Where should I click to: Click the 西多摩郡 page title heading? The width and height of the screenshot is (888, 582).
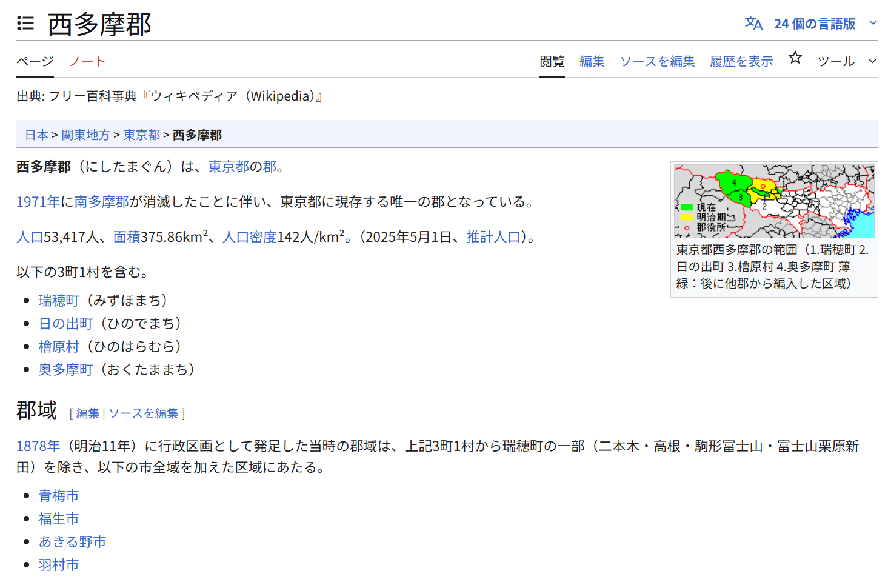click(99, 24)
